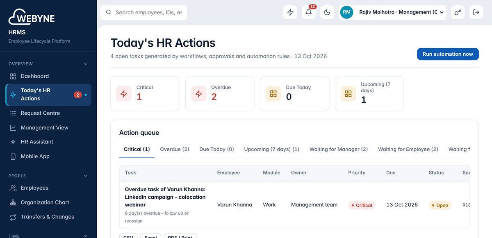Click Varun Khanna in Employee column
Image resolution: width=492 pixels, height=238 pixels.
[x=235, y=205]
